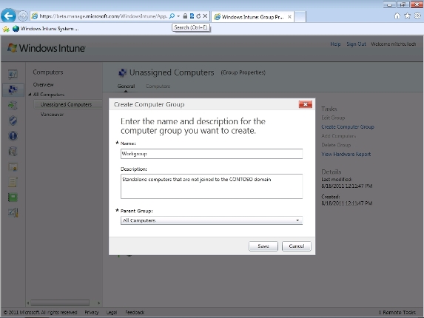Open View Hardware Report link
The width and height of the screenshot is (424, 318).
click(346, 155)
